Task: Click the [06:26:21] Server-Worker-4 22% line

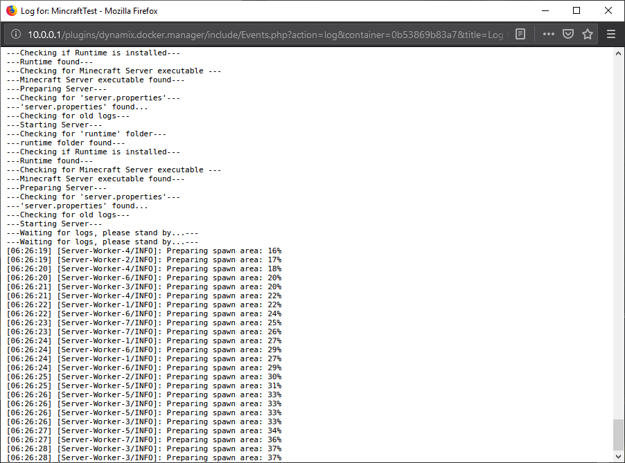Action: [x=144, y=296]
